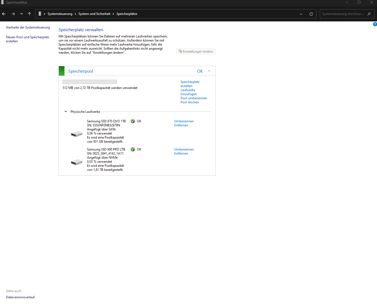Image resolution: width=377 pixels, height=304 pixels.
Task: Click Pool umbenennen link
Action: point(194,98)
